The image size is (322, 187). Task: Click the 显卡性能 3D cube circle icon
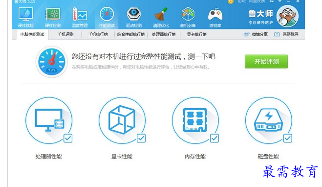coord(122,120)
